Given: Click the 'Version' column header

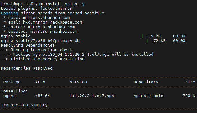Looking at the screenshot, I should [x=78, y=82].
